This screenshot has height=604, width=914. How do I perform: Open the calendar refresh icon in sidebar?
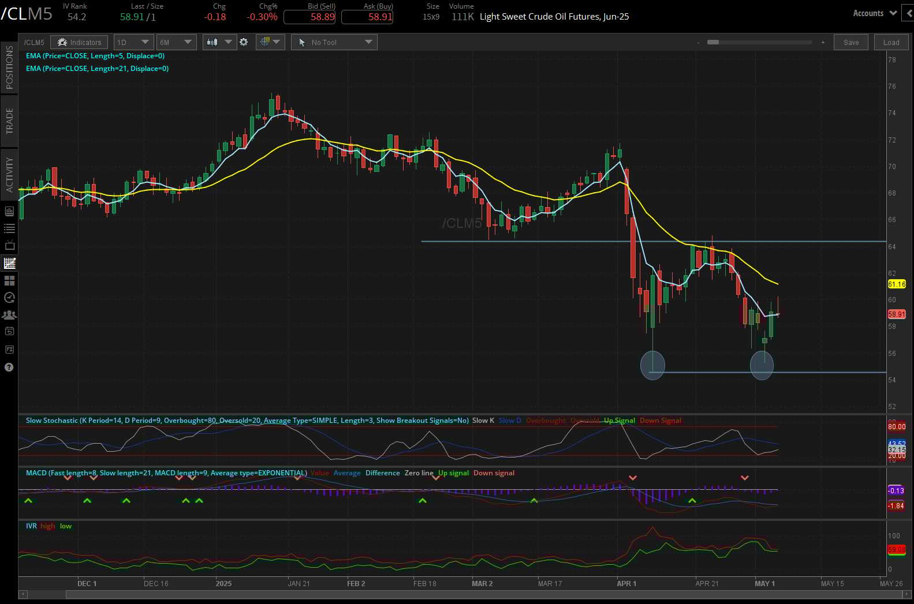[x=9, y=332]
